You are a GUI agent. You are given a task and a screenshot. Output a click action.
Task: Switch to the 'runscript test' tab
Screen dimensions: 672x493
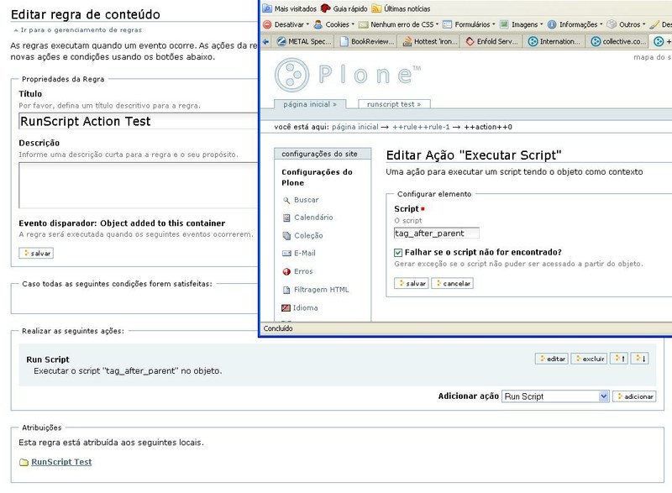click(x=394, y=104)
